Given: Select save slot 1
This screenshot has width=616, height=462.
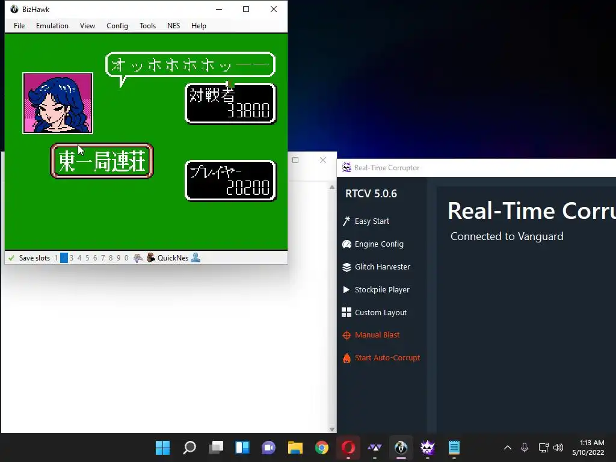Looking at the screenshot, I should (x=56, y=258).
